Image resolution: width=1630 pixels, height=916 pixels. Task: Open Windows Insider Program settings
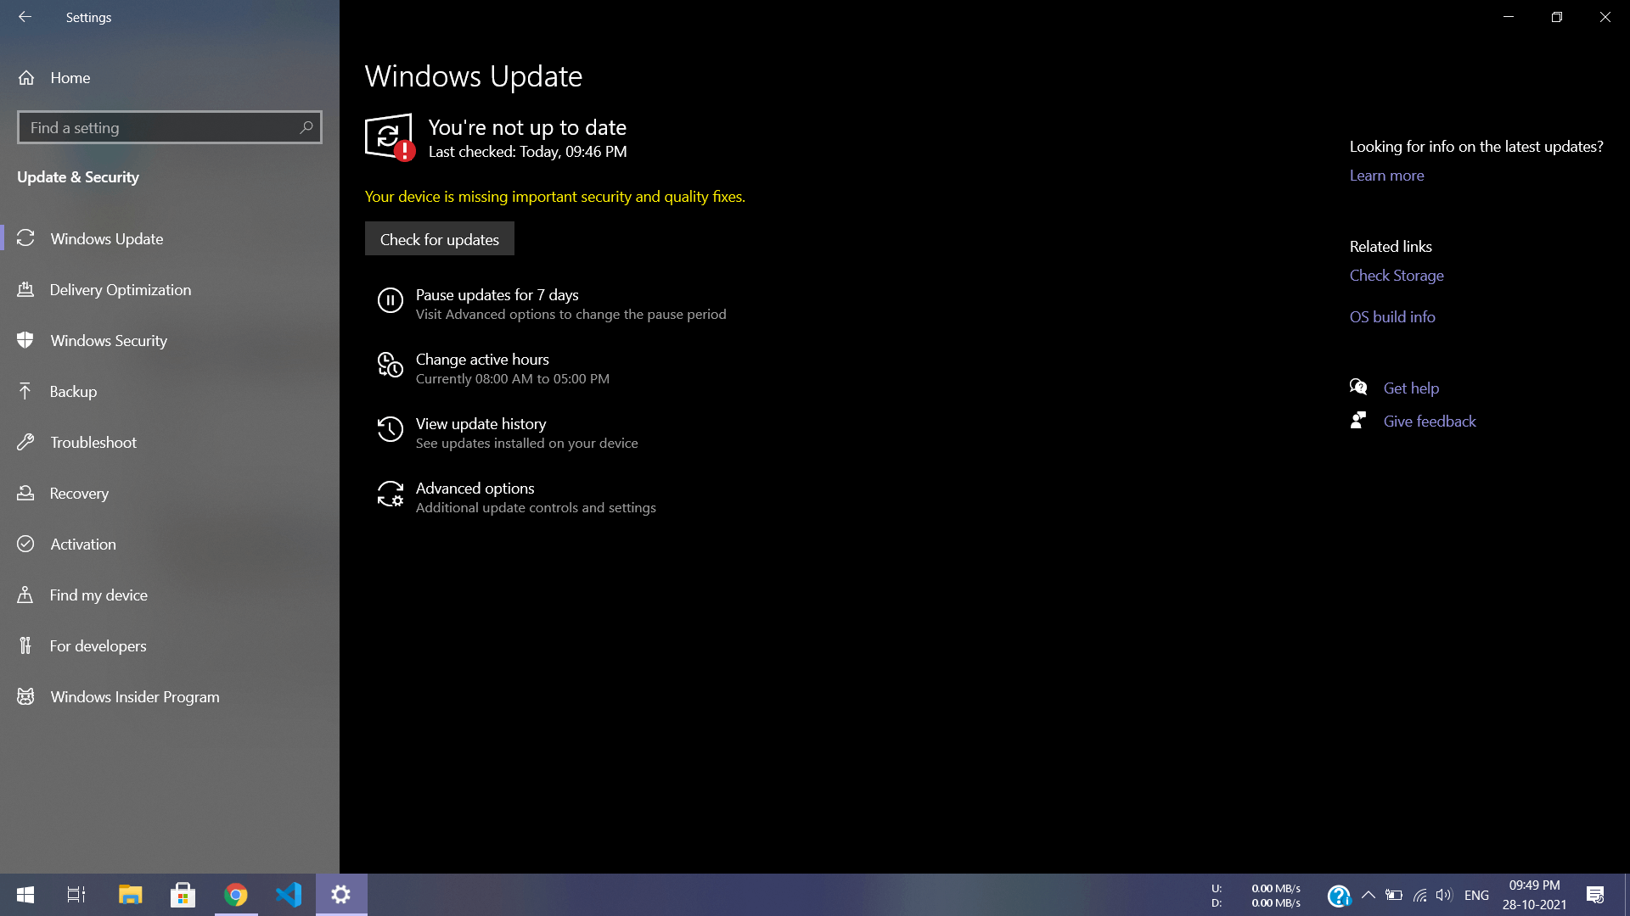coord(170,696)
